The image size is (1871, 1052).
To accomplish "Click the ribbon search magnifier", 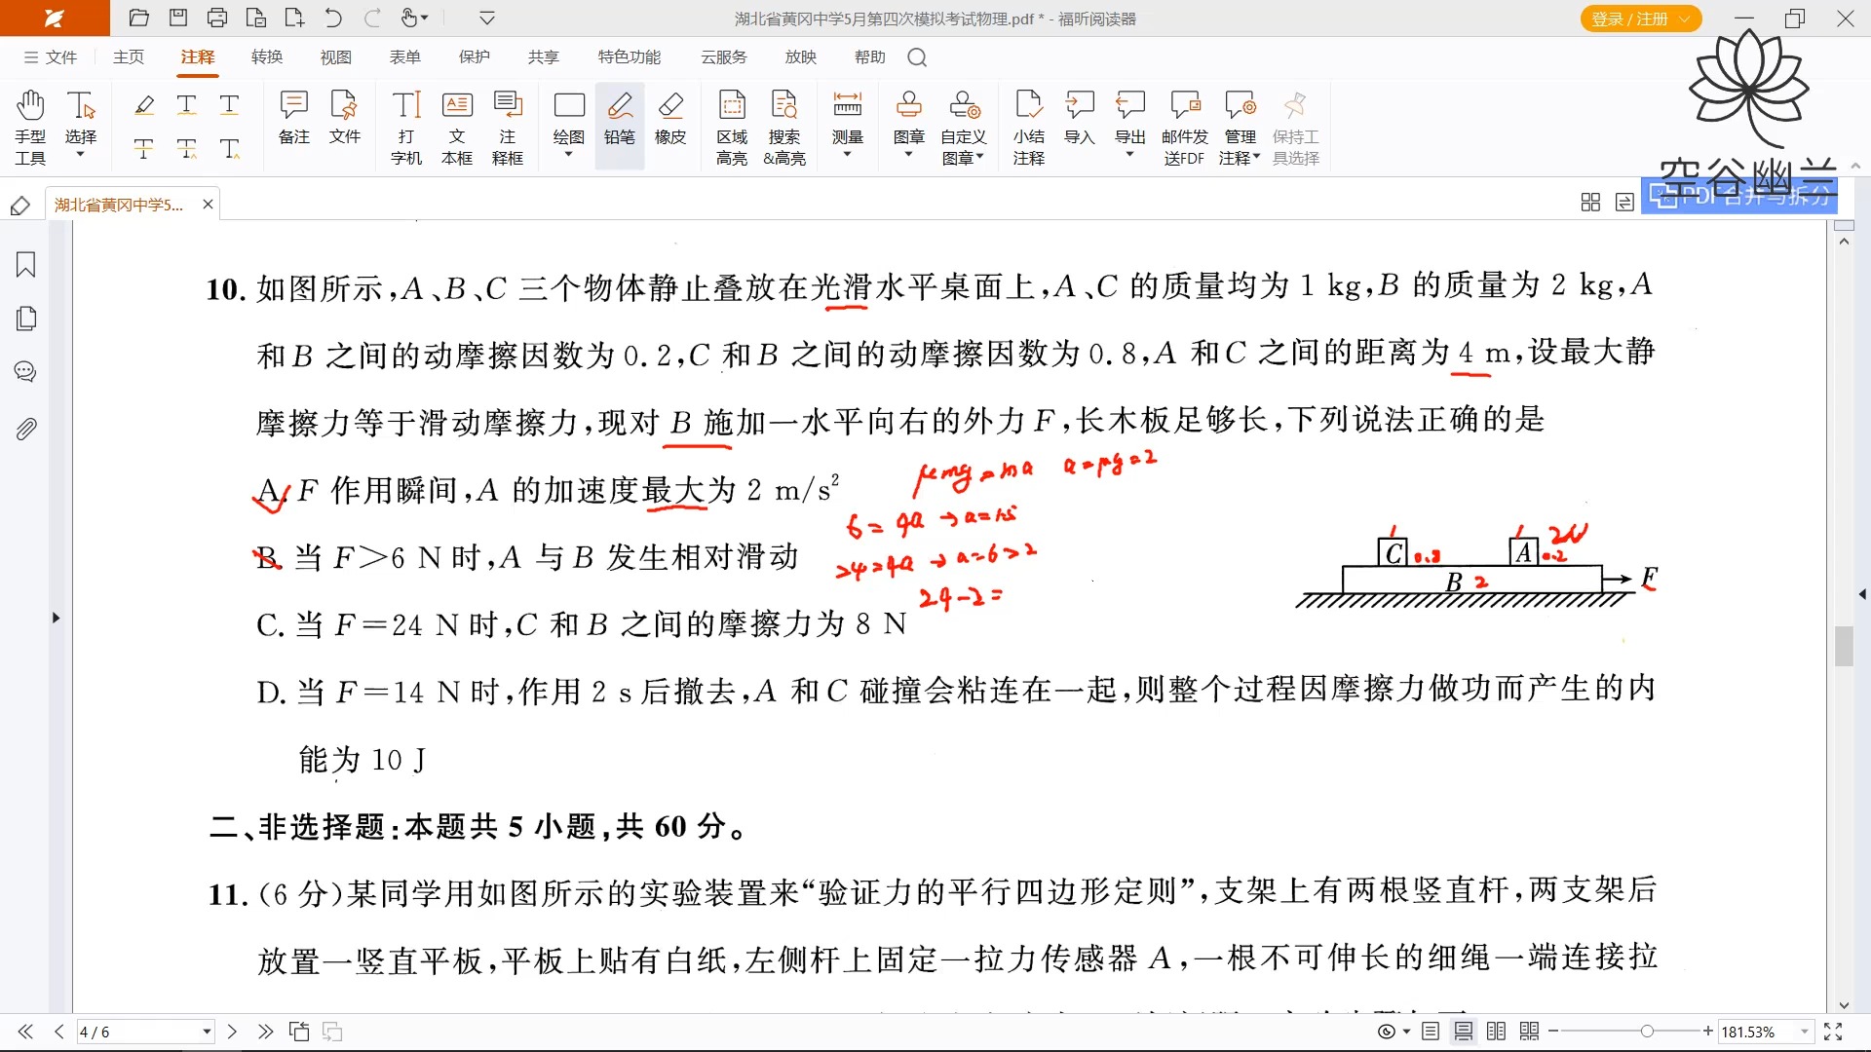I will pyautogui.click(x=917, y=57).
